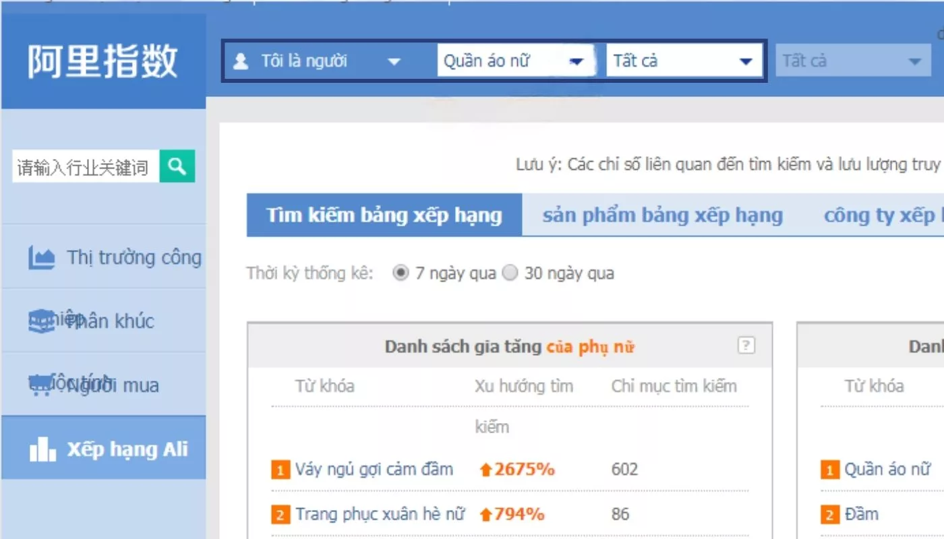Click the 阿里指数 logo
The height and width of the screenshot is (539, 944).
click(102, 61)
